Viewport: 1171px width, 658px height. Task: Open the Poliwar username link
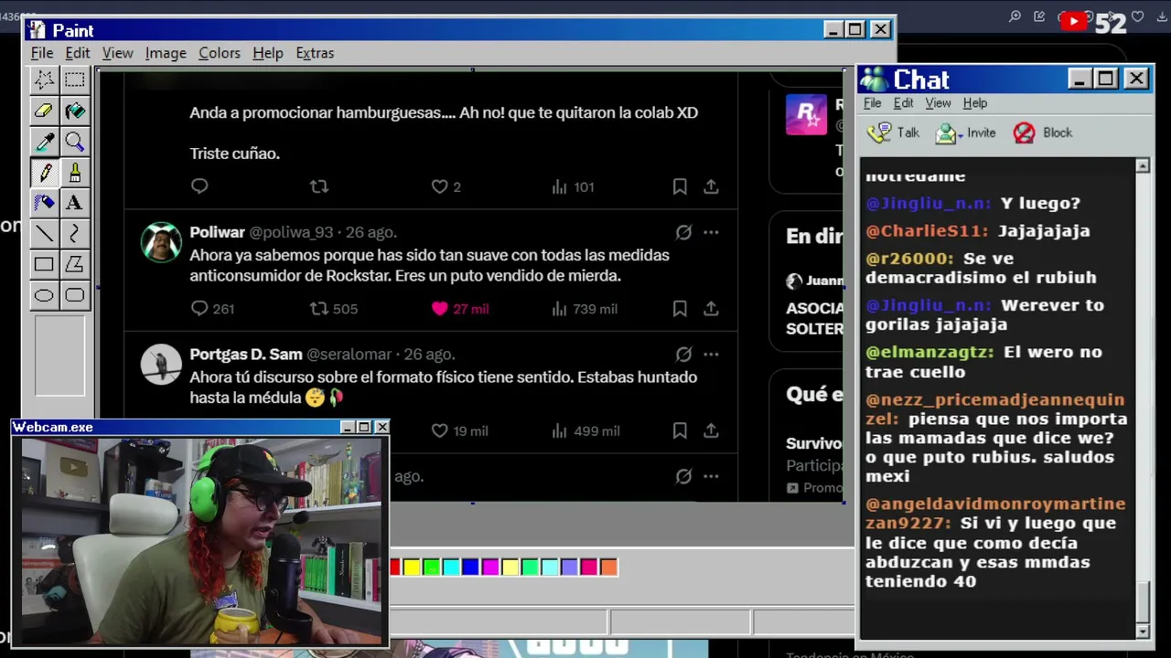(217, 232)
